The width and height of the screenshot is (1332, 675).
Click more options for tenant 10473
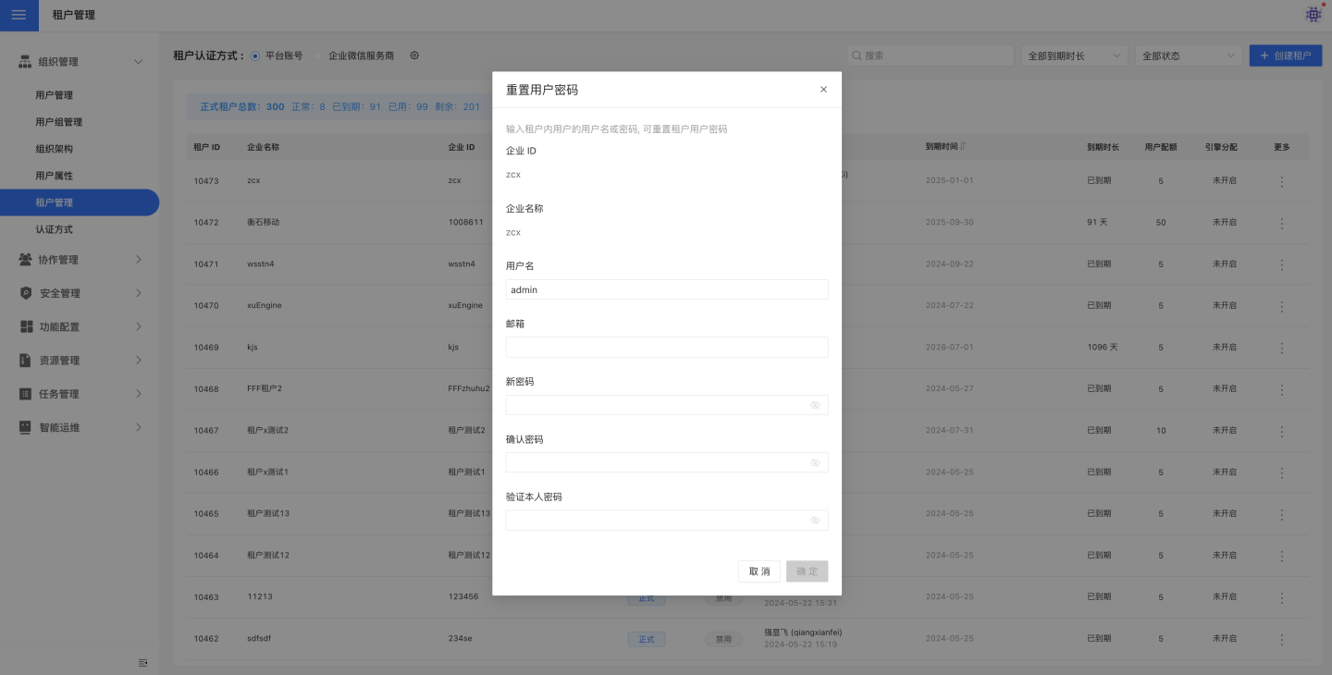click(1281, 181)
